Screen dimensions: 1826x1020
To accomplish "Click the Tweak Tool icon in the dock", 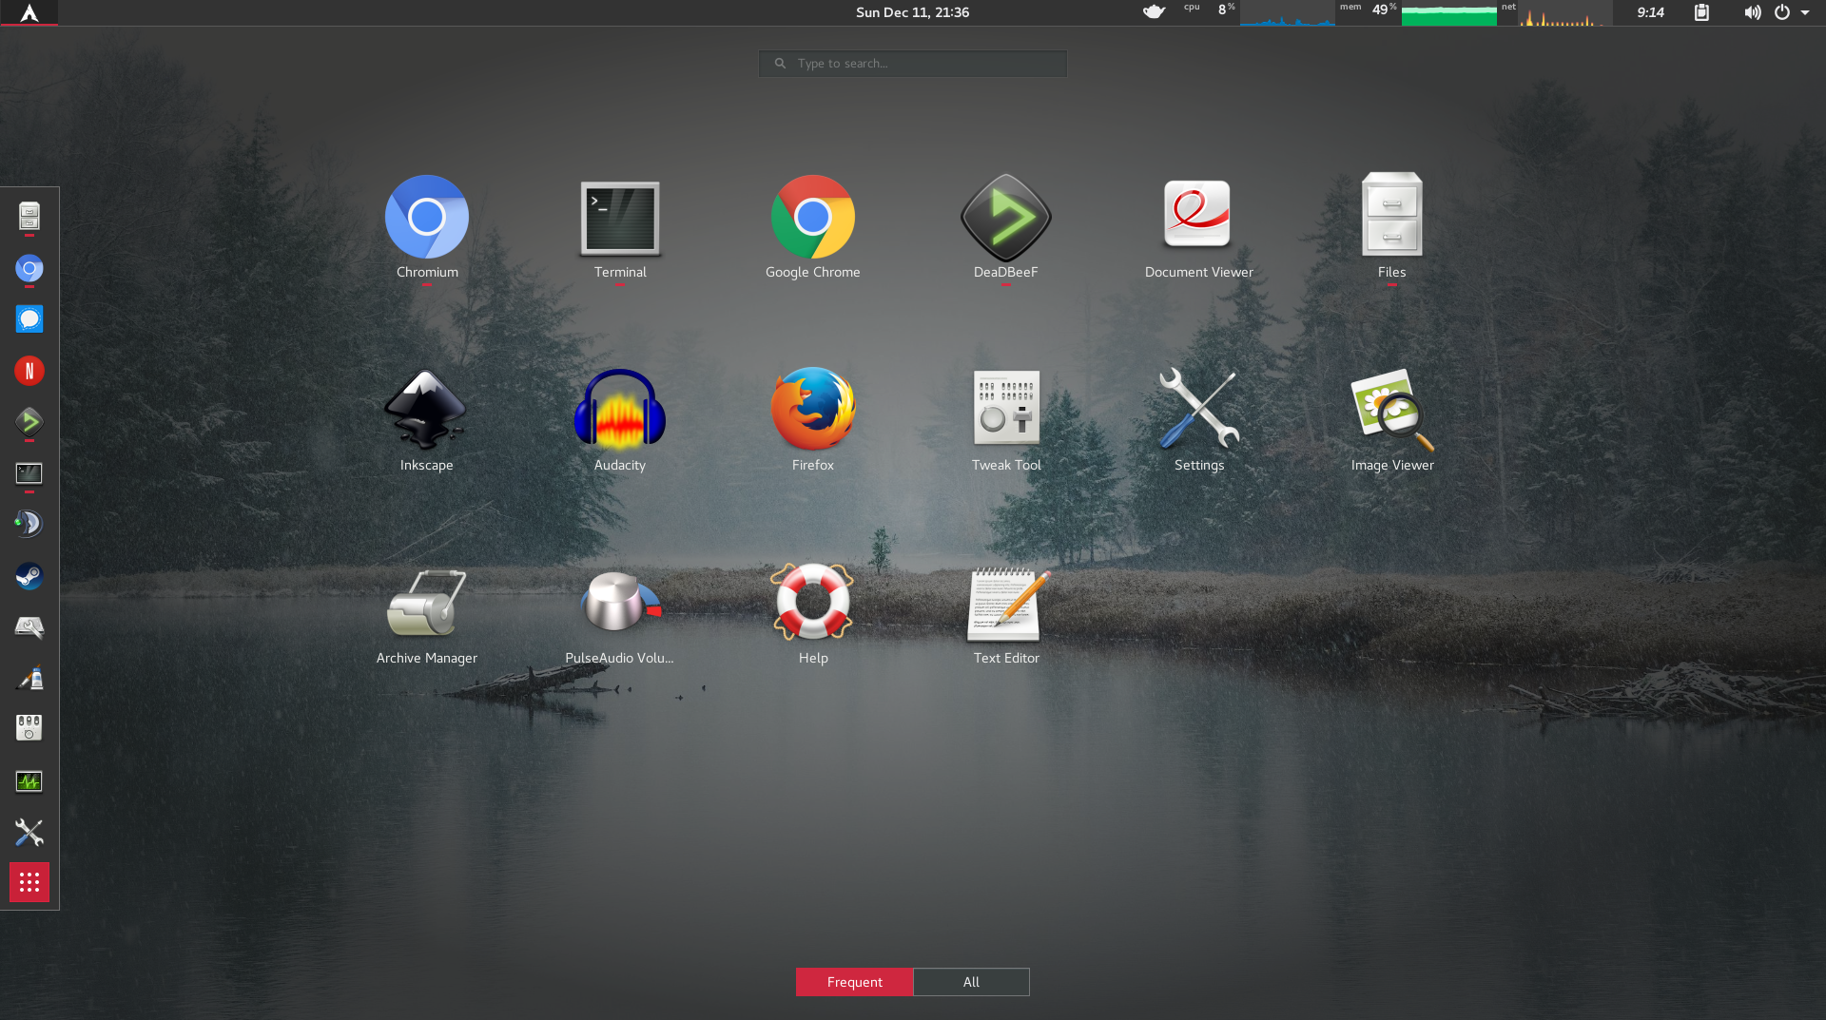I will point(29,728).
